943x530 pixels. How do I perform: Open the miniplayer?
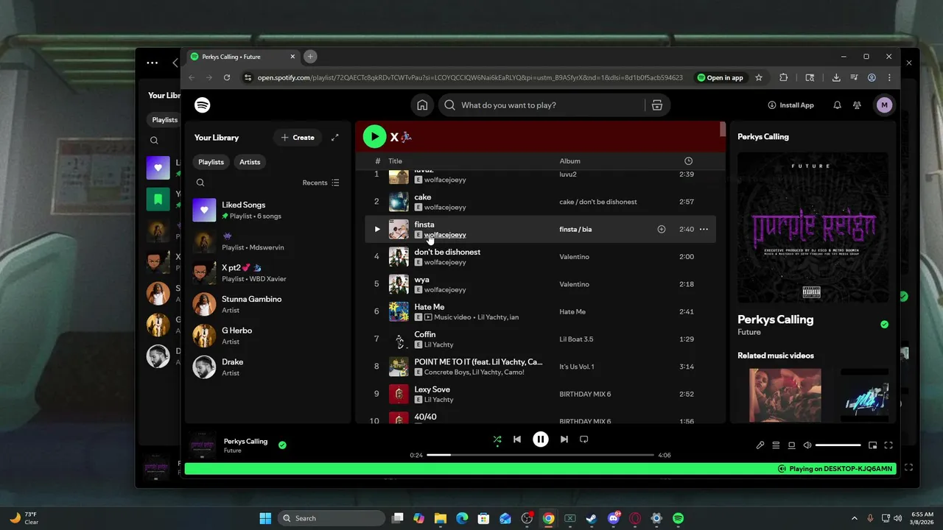point(873,445)
